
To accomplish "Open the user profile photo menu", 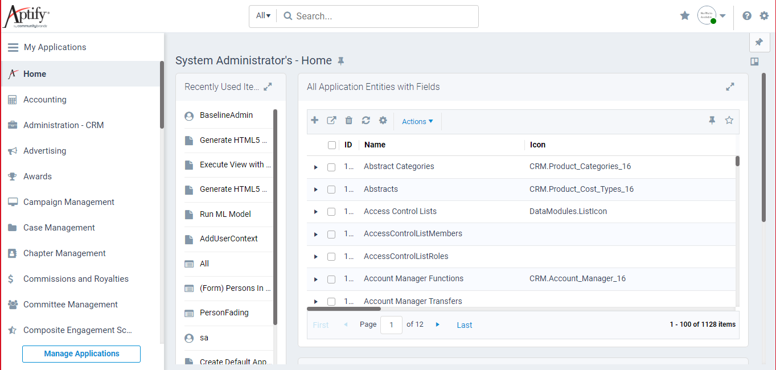I will pos(707,15).
